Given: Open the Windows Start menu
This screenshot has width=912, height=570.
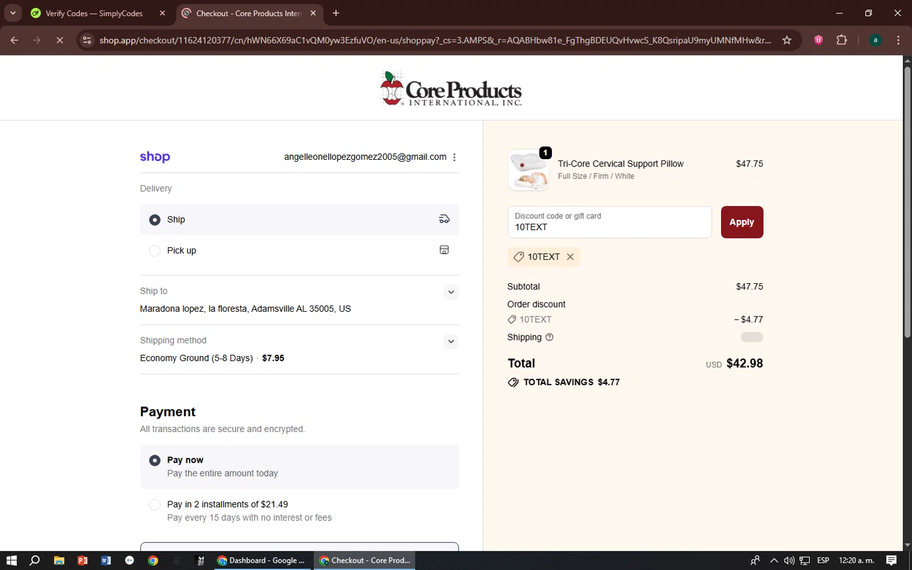Looking at the screenshot, I should pos(12,560).
